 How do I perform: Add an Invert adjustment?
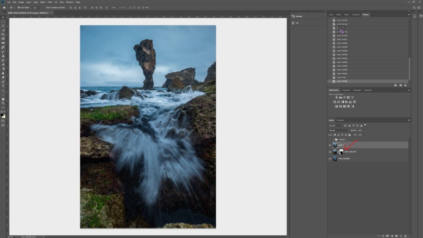coord(336,107)
